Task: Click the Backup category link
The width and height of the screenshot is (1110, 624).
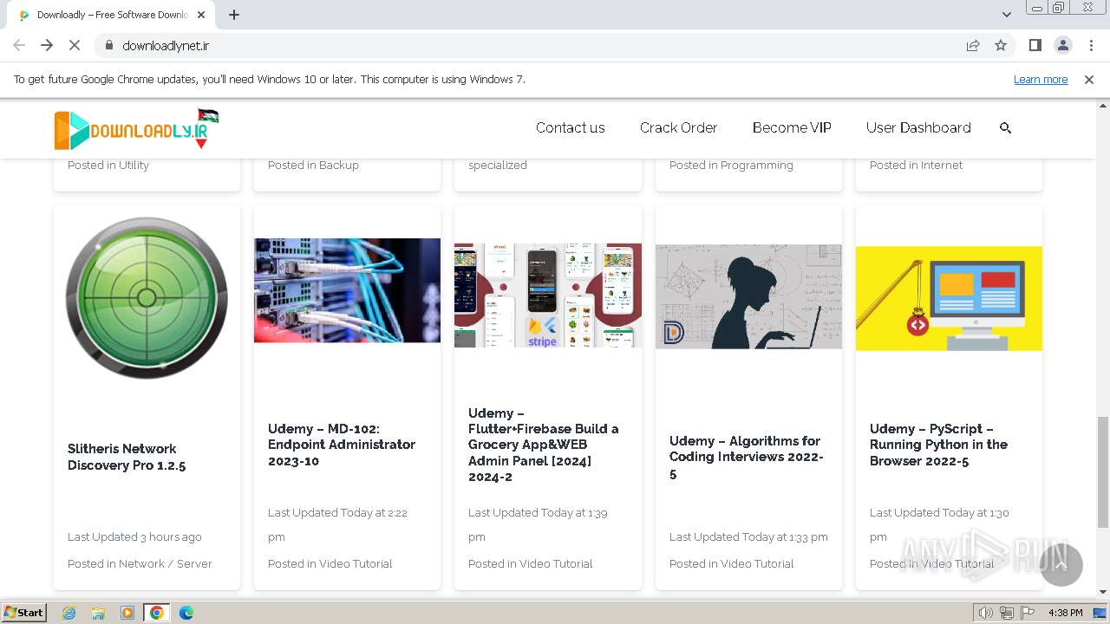Action: point(339,165)
